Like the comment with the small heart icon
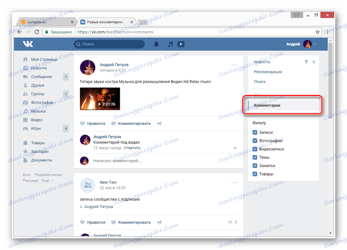The width and height of the screenshot is (347, 250). click(235, 148)
